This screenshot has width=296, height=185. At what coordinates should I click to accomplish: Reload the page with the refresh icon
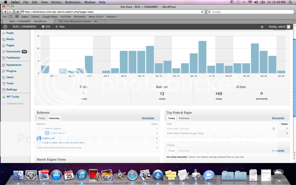tap(202, 12)
